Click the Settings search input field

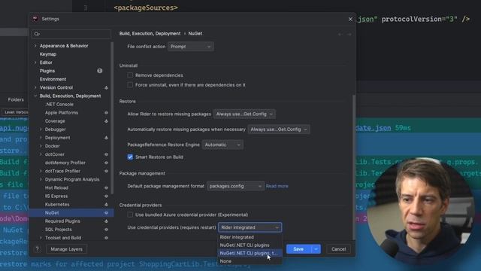(x=71, y=34)
